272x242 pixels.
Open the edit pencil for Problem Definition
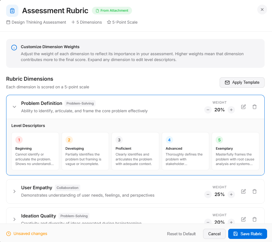243,106
